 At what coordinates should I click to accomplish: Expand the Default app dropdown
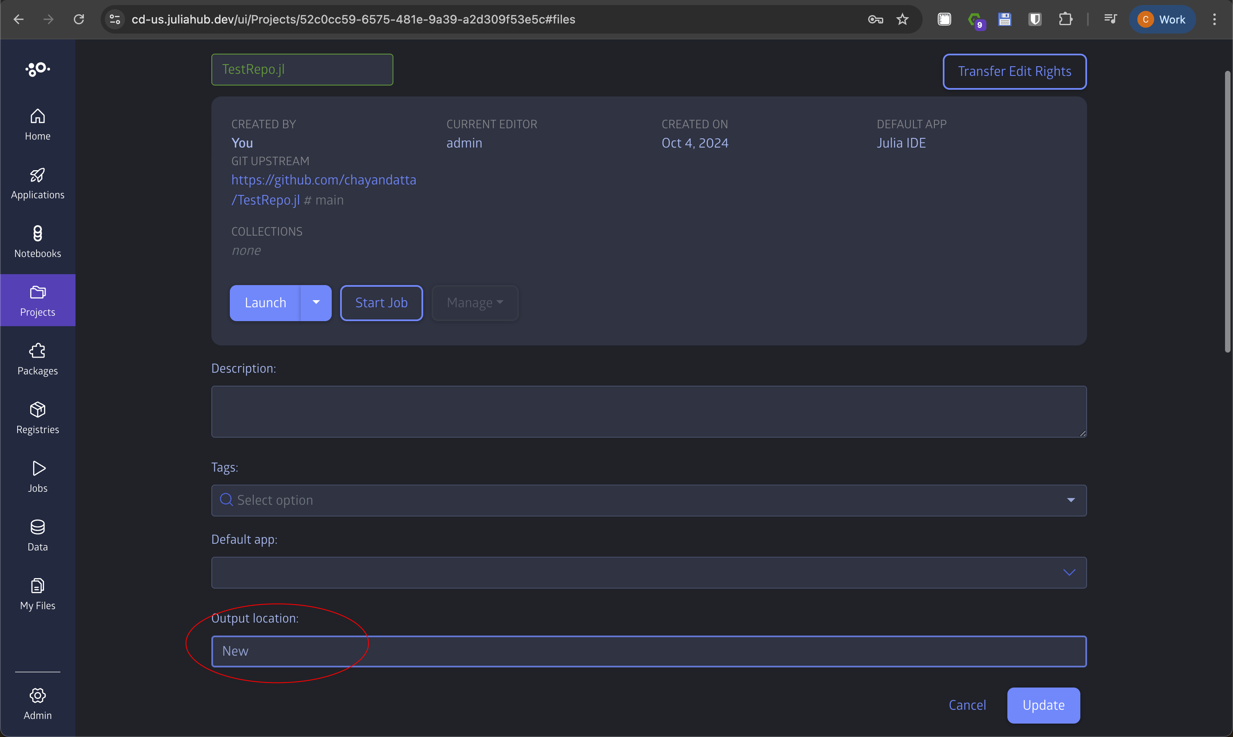click(x=1069, y=572)
